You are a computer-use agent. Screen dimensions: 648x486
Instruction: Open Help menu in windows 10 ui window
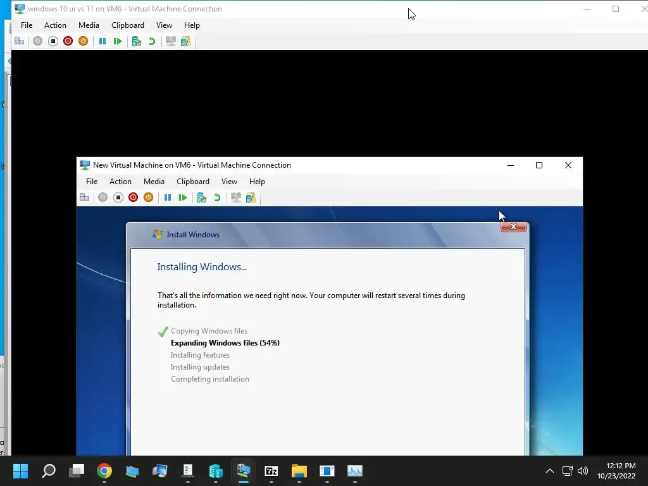click(192, 25)
